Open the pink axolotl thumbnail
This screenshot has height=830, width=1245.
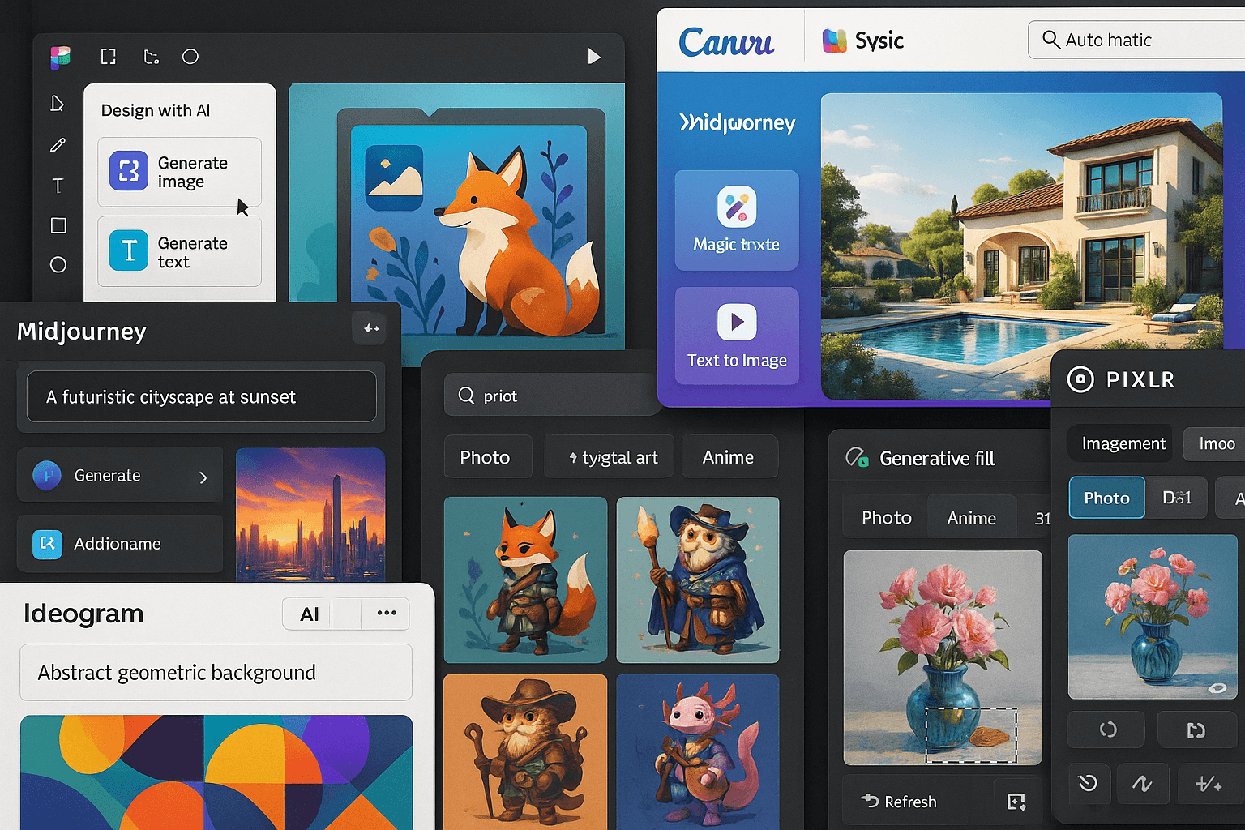(698, 751)
